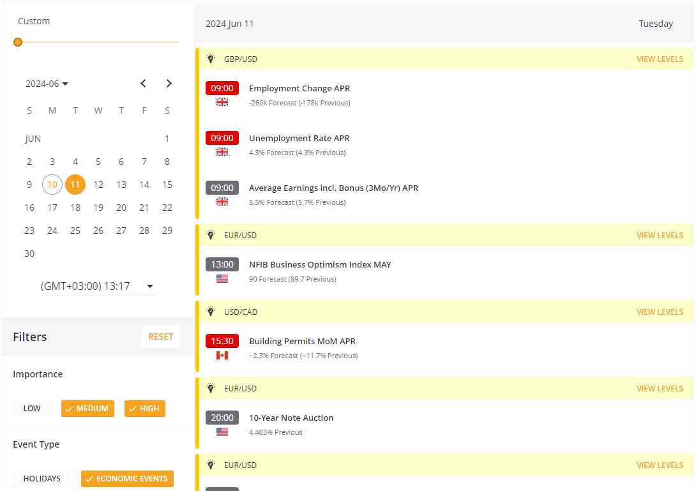Click the Custom range slider handle

coord(18,42)
